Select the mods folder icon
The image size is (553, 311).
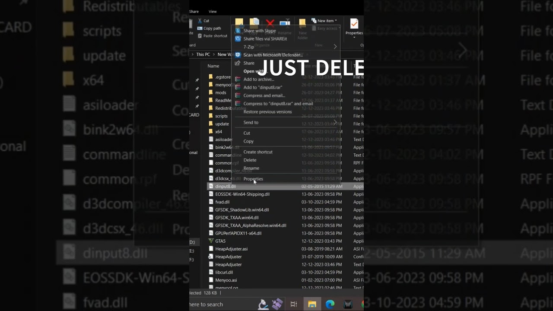pyautogui.click(x=211, y=92)
